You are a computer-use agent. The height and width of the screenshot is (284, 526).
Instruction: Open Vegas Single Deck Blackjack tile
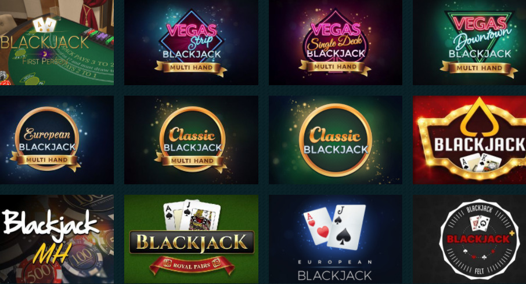point(336,42)
